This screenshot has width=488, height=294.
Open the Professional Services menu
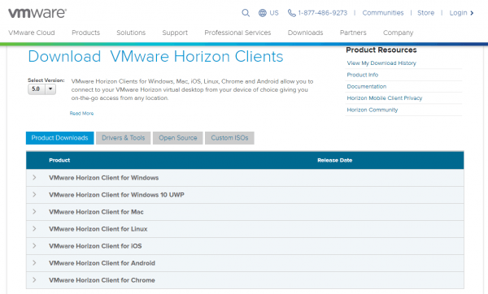237,32
